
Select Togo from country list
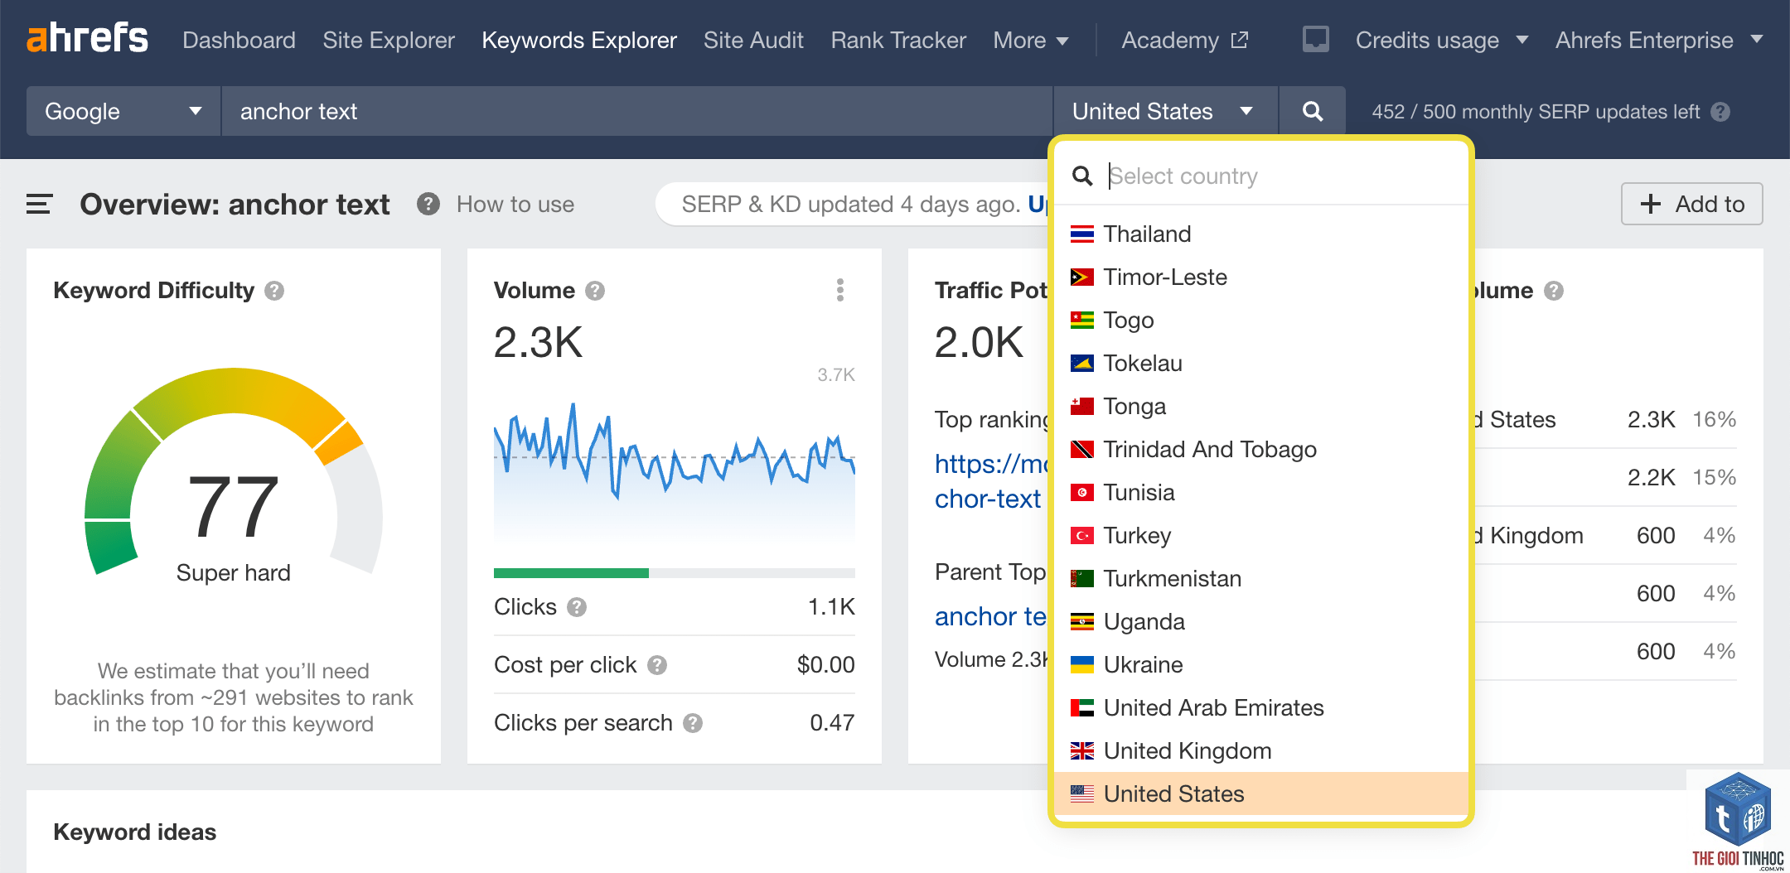point(1260,321)
